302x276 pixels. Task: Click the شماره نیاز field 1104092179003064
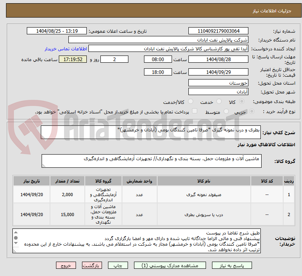(218, 31)
